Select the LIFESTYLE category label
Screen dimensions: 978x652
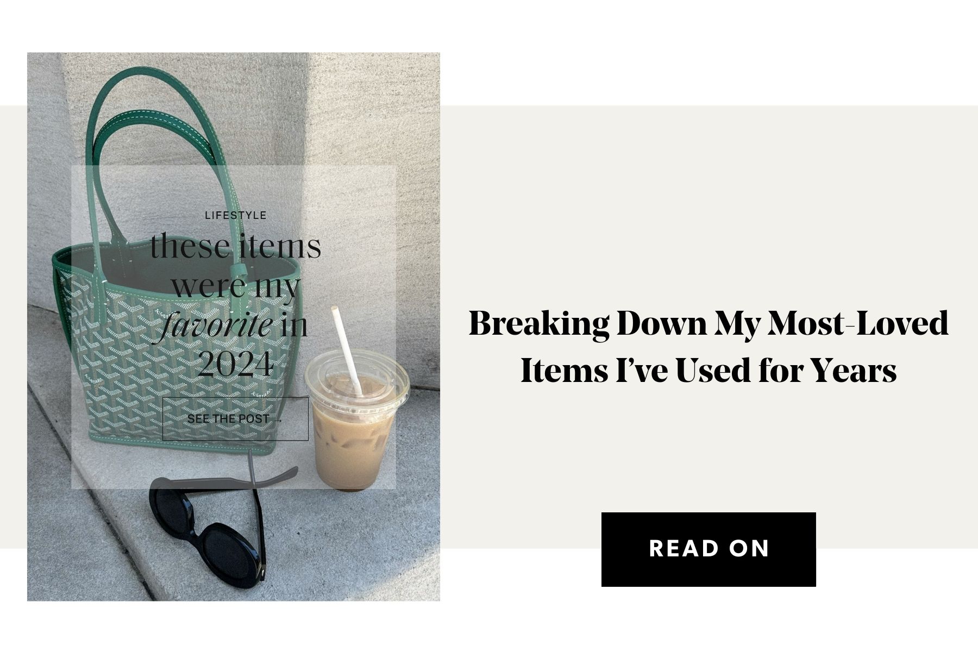(x=236, y=215)
